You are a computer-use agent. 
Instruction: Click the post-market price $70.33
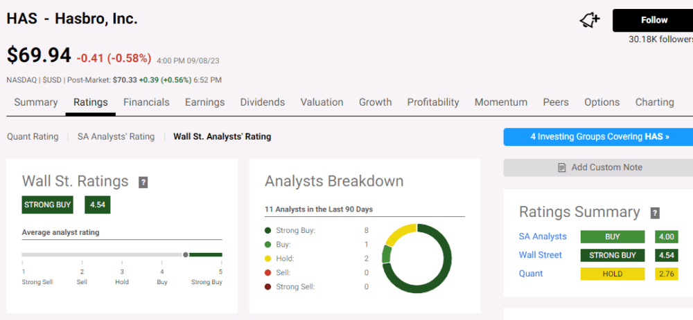coord(125,80)
